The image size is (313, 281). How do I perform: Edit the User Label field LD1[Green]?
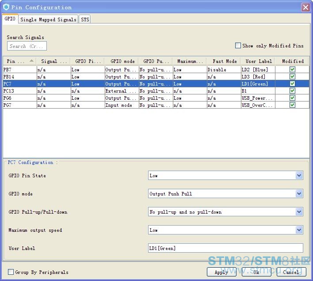point(225,248)
